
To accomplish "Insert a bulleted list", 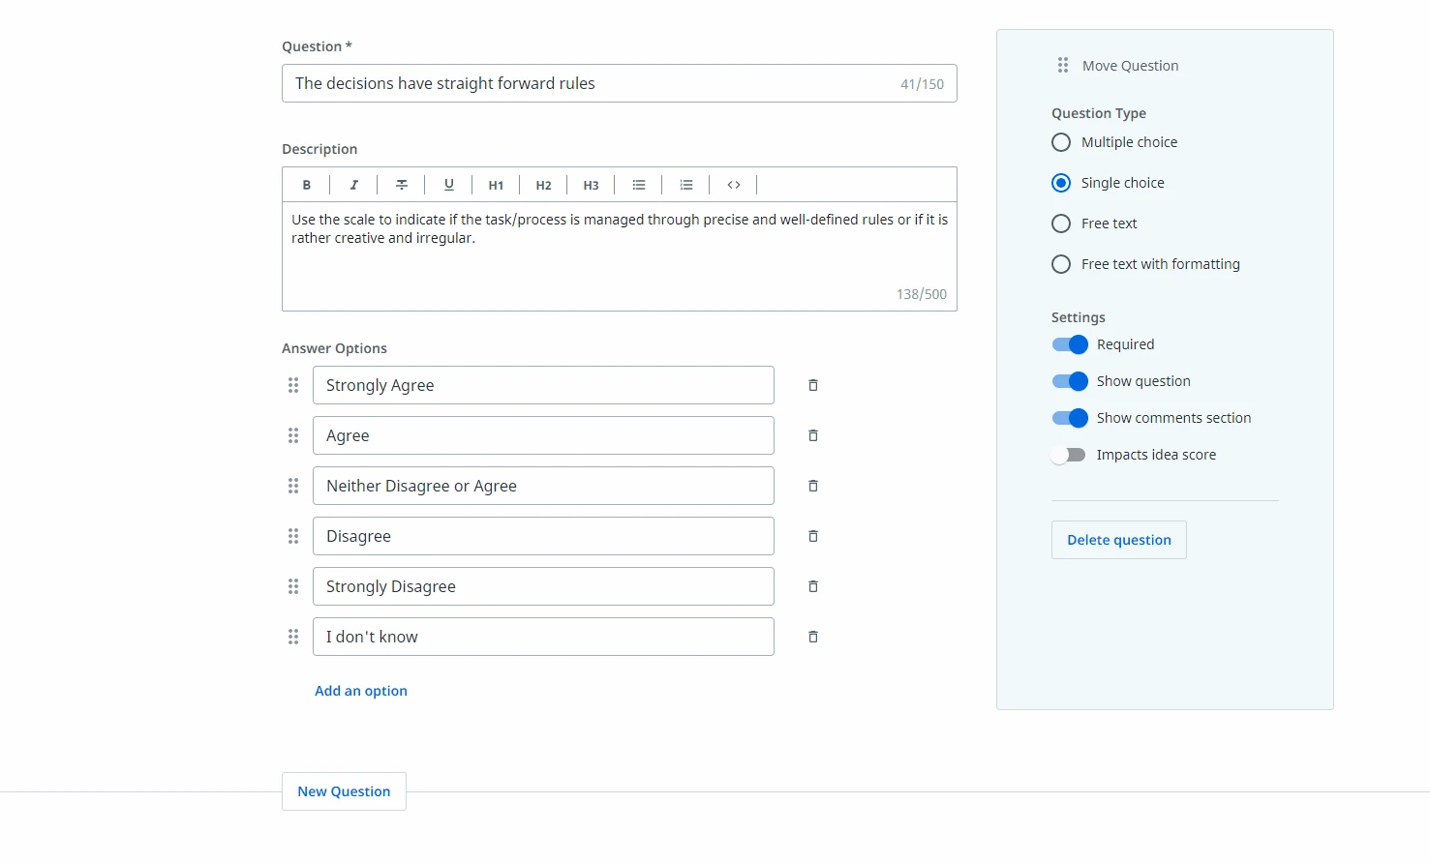I will [638, 185].
